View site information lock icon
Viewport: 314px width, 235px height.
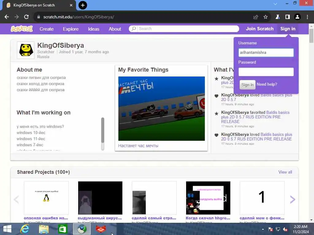coord(39,17)
